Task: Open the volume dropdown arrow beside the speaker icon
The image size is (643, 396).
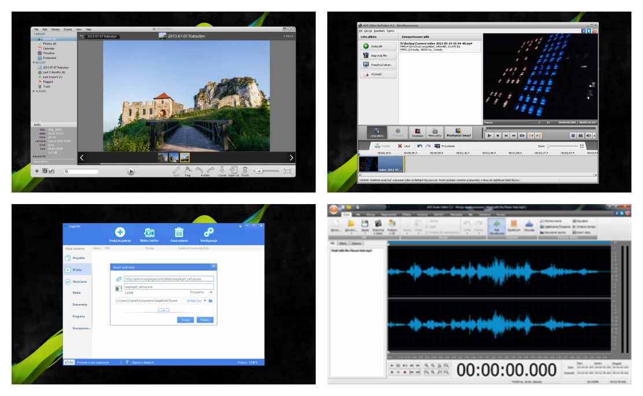Action: click(594, 135)
